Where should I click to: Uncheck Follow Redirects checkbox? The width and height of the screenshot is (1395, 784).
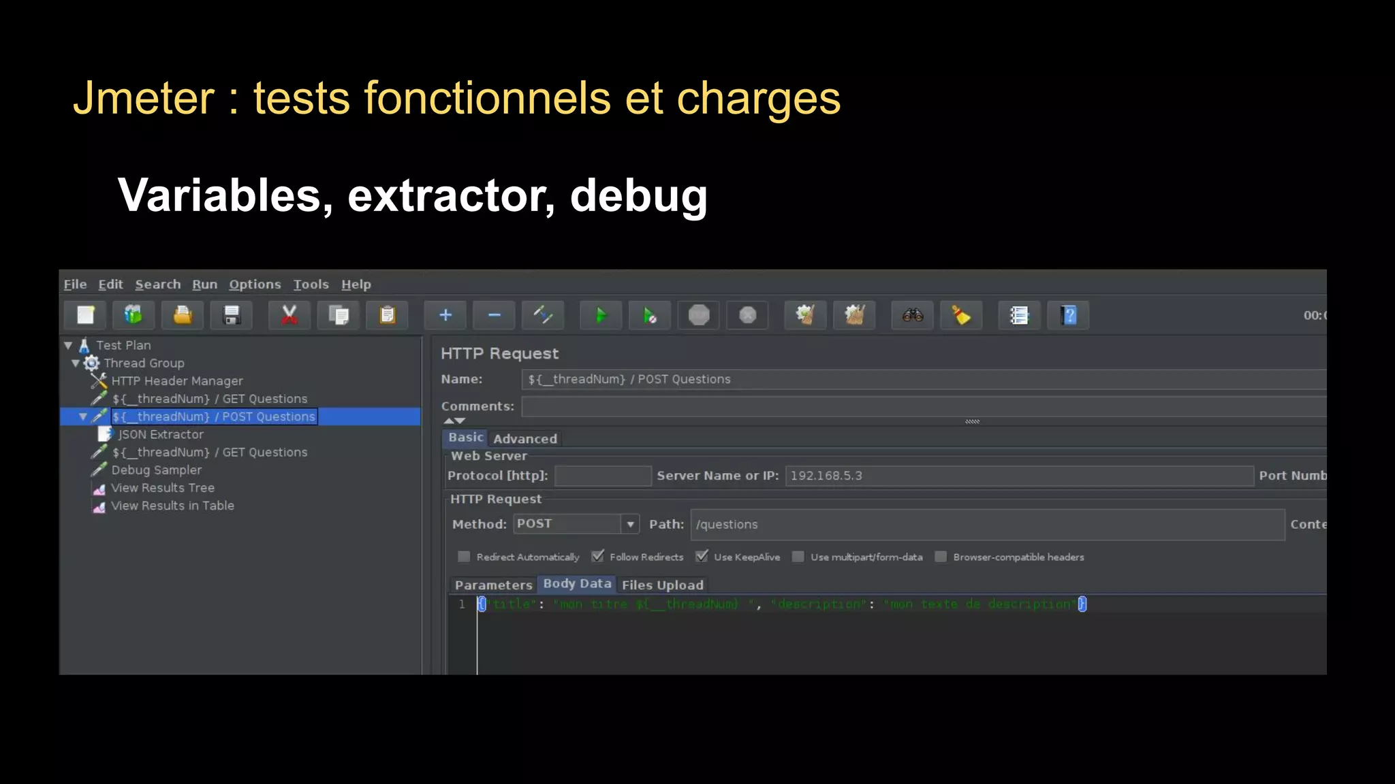click(x=597, y=557)
